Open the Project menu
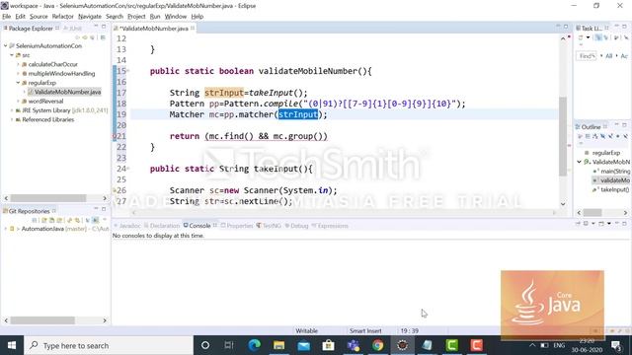 (x=136, y=17)
